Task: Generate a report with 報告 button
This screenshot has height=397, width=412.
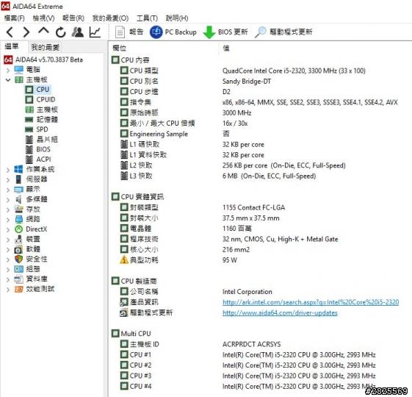Action: click(x=129, y=32)
